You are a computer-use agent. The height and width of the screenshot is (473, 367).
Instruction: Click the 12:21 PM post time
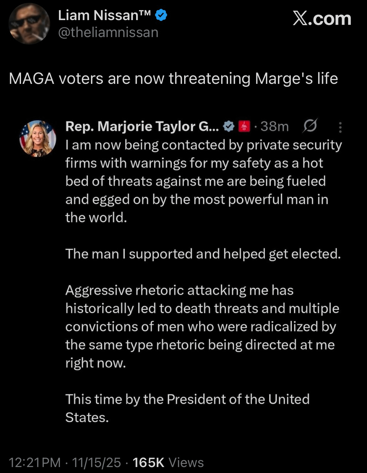click(35, 462)
